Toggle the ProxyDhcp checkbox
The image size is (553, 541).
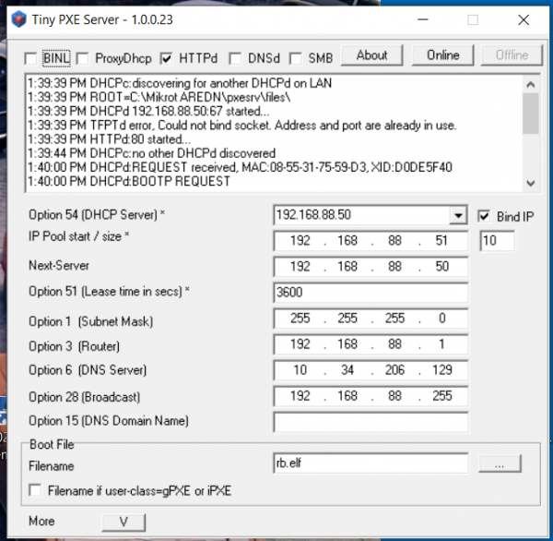tap(83, 58)
